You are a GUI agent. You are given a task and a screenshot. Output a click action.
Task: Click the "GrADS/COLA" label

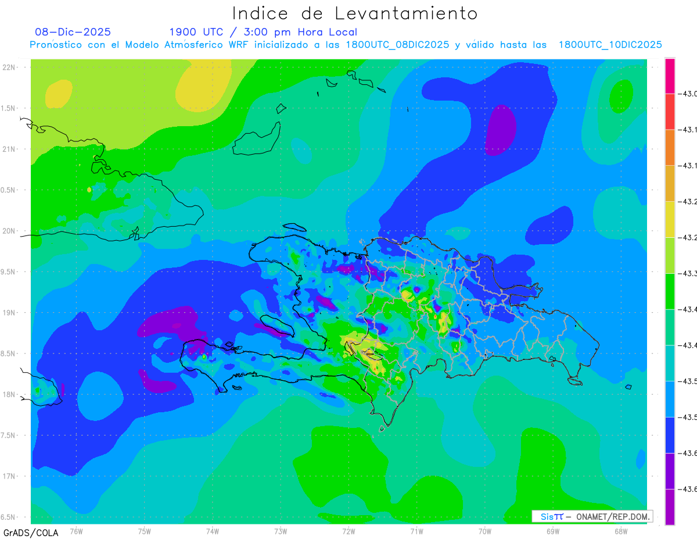31,533
